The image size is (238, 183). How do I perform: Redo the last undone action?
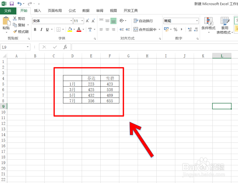click(x=30, y=4)
